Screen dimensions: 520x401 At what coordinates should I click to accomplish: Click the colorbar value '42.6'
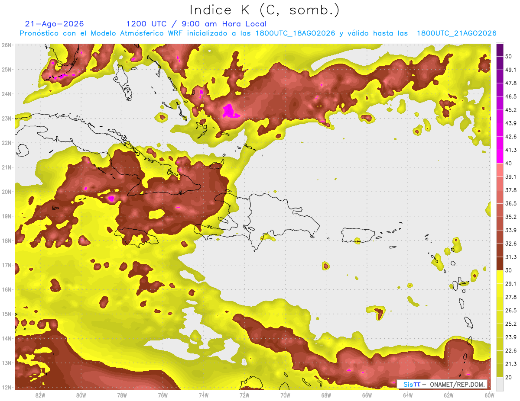[511, 137]
